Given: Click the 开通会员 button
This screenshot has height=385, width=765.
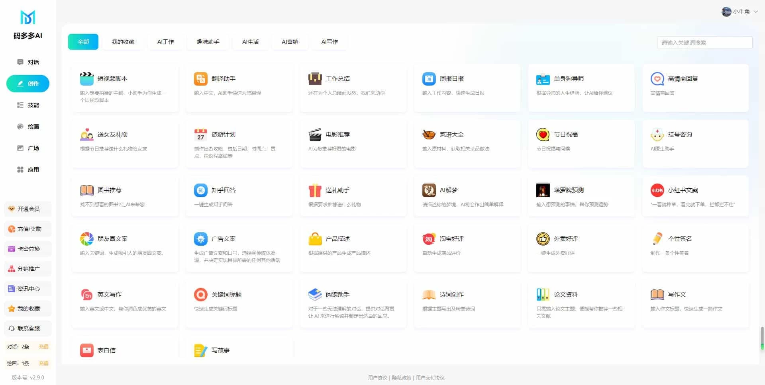Looking at the screenshot, I should [x=28, y=209].
